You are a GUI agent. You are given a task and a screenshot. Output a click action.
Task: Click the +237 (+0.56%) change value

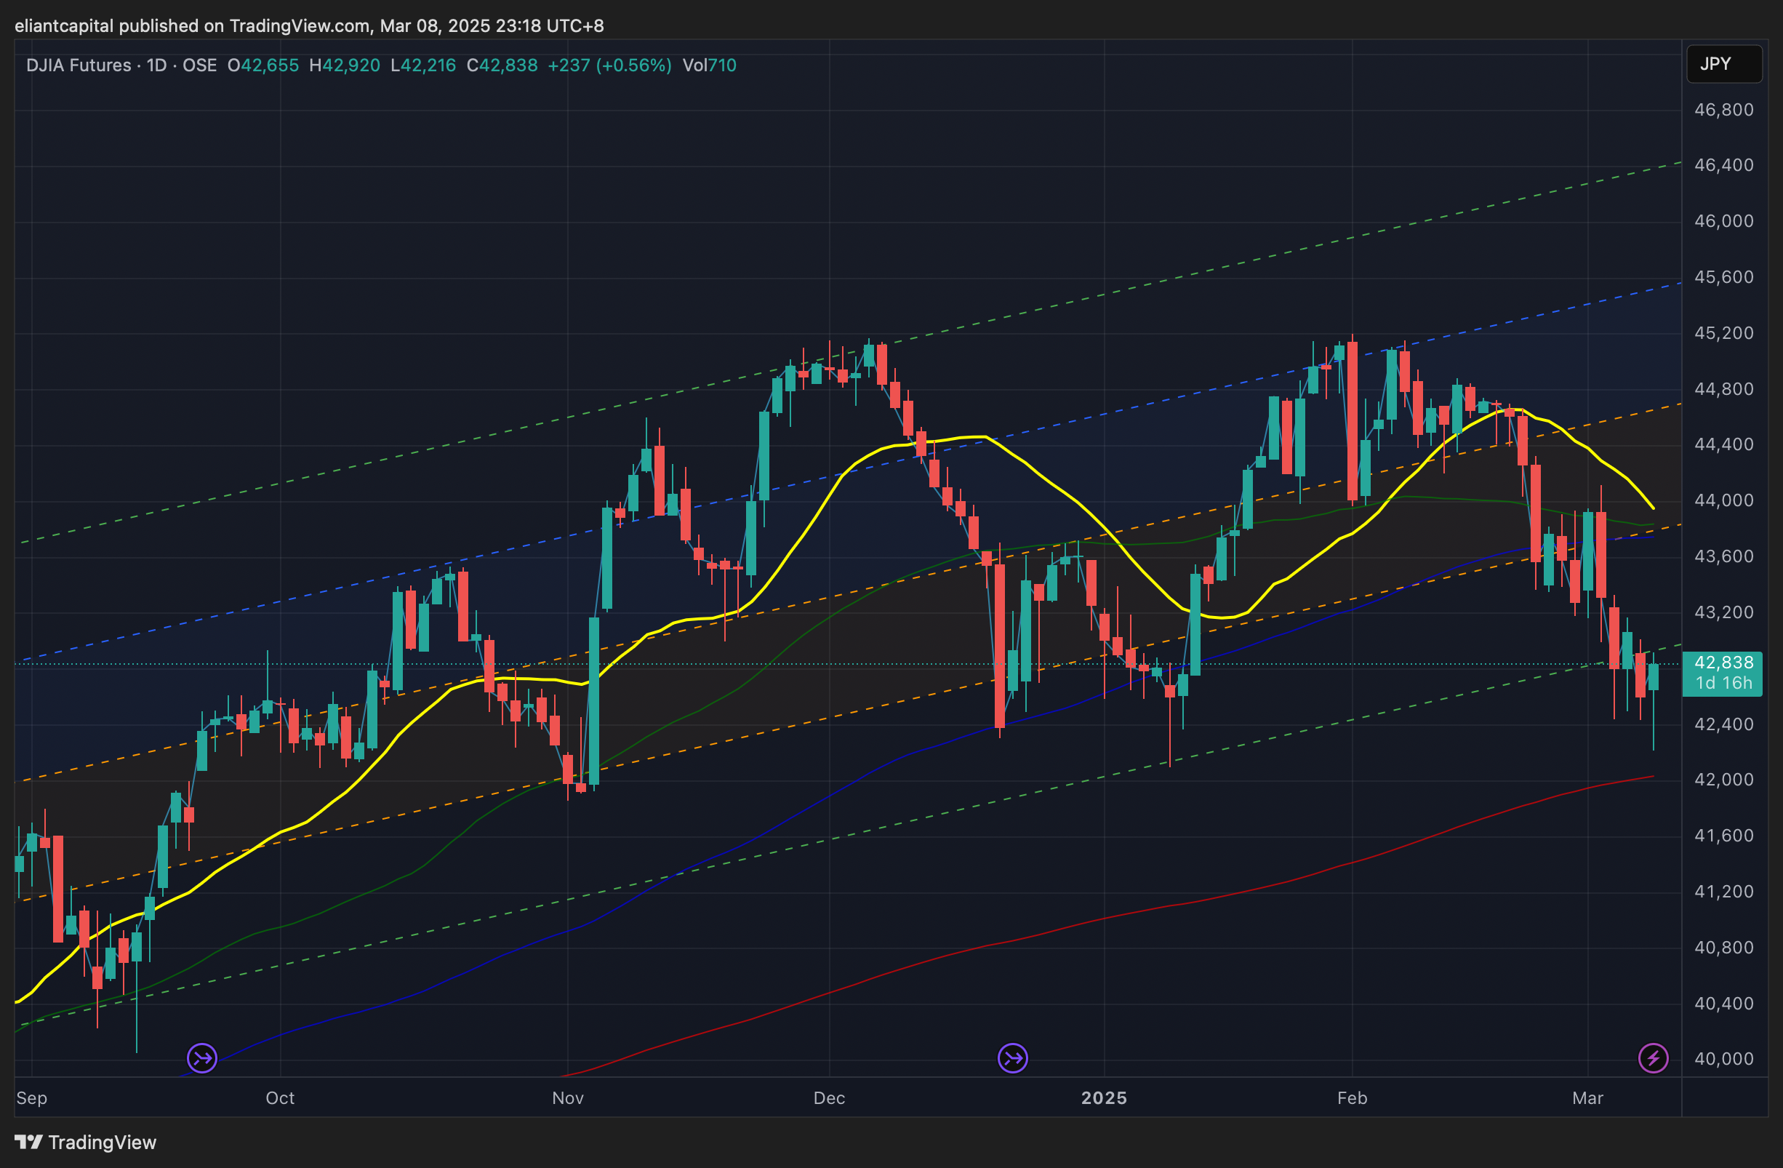coord(609,65)
